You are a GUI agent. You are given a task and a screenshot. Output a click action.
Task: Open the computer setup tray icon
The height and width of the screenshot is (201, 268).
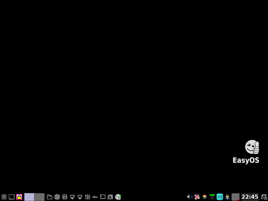click(x=110, y=197)
